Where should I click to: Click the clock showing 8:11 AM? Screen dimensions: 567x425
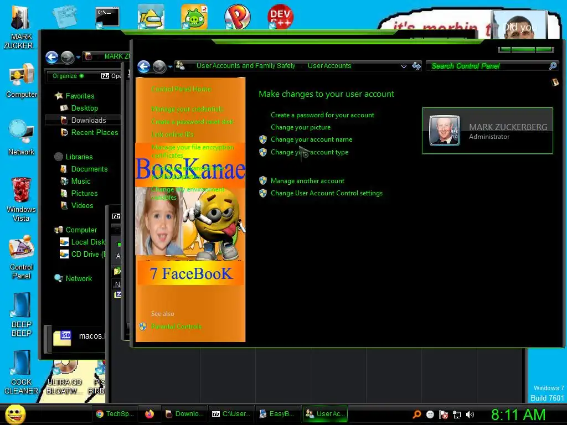[518, 414]
